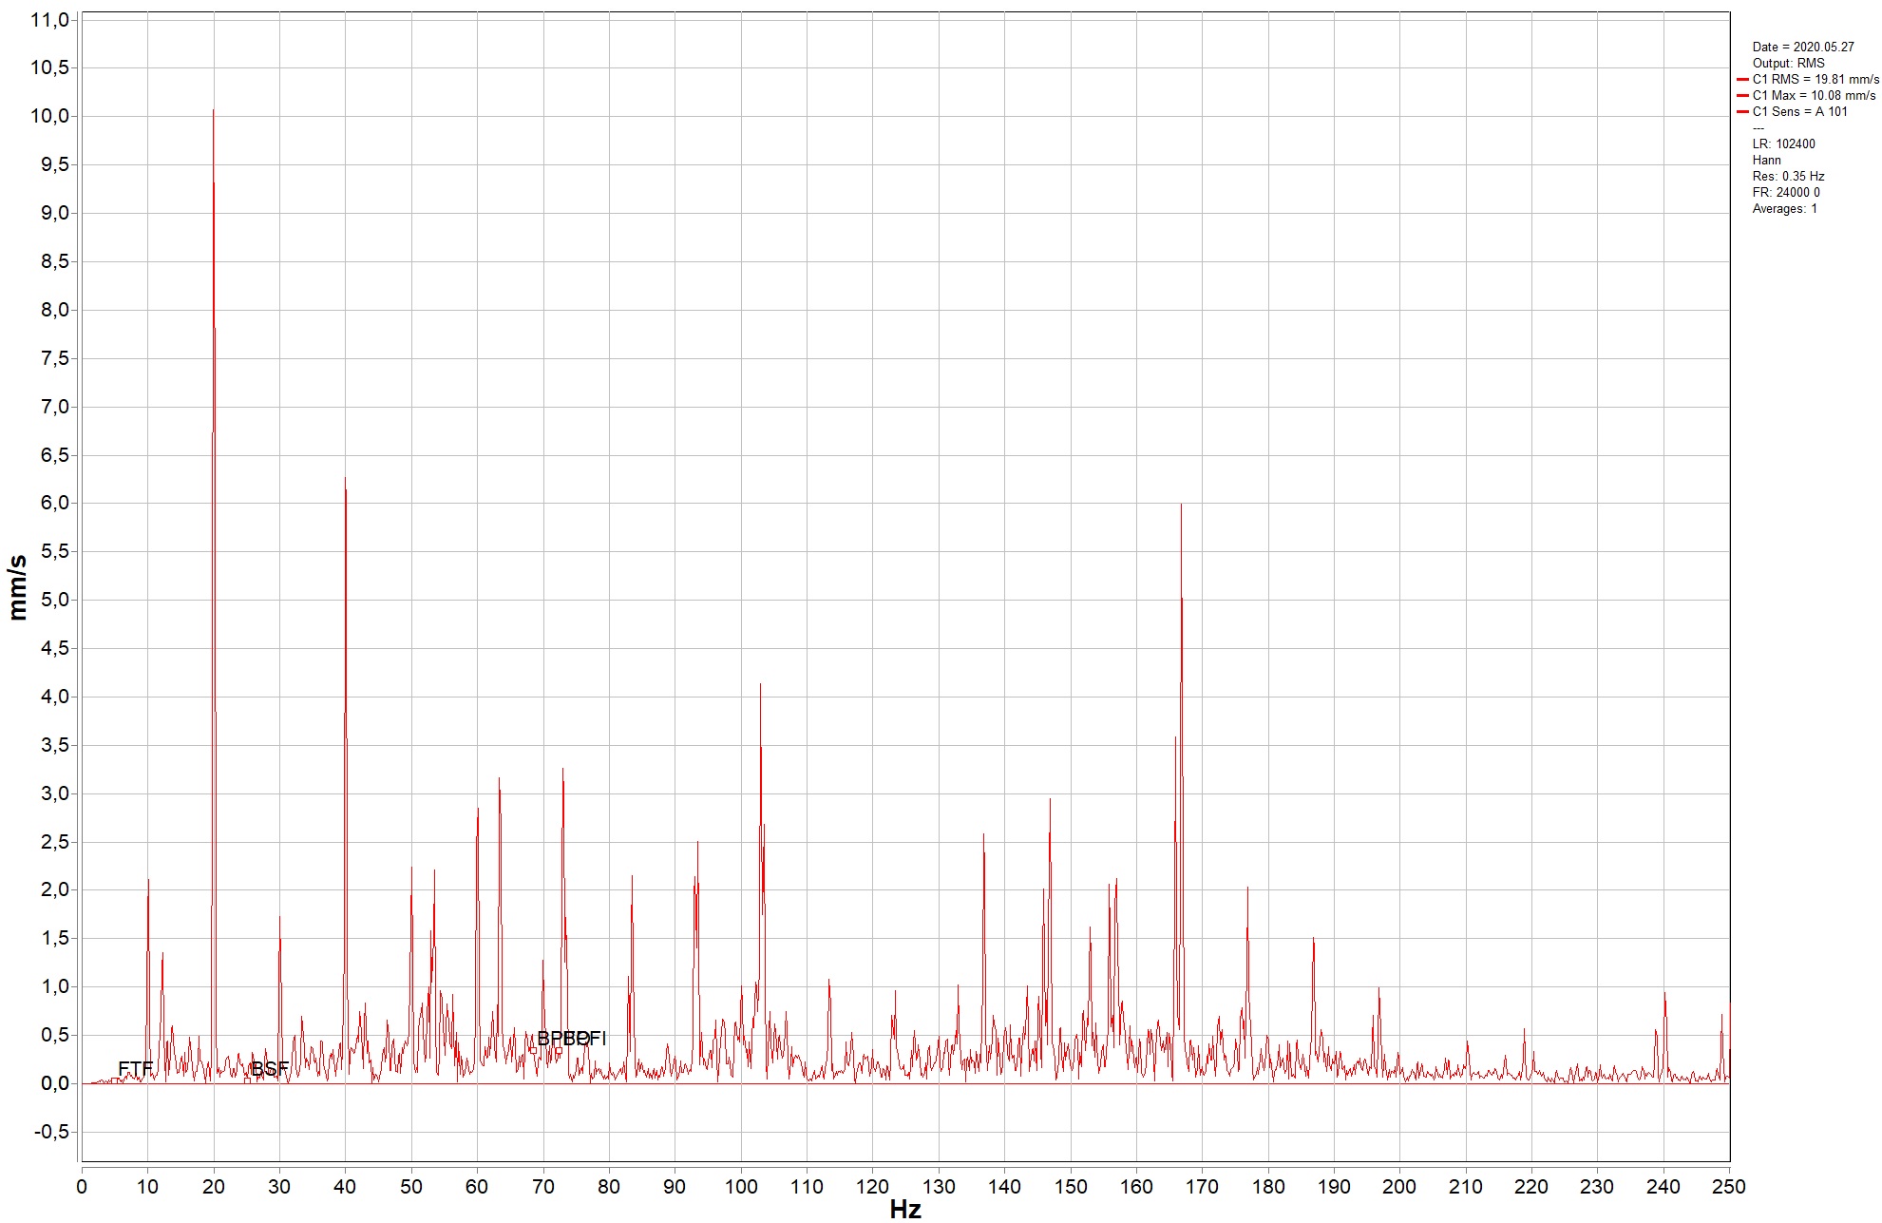Click the x-axis tick label '40'
Viewport: 1882px width, 1223px height.
tap(345, 1186)
